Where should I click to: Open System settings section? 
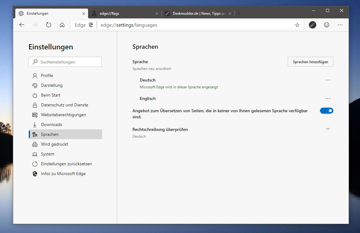pos(65,154)
